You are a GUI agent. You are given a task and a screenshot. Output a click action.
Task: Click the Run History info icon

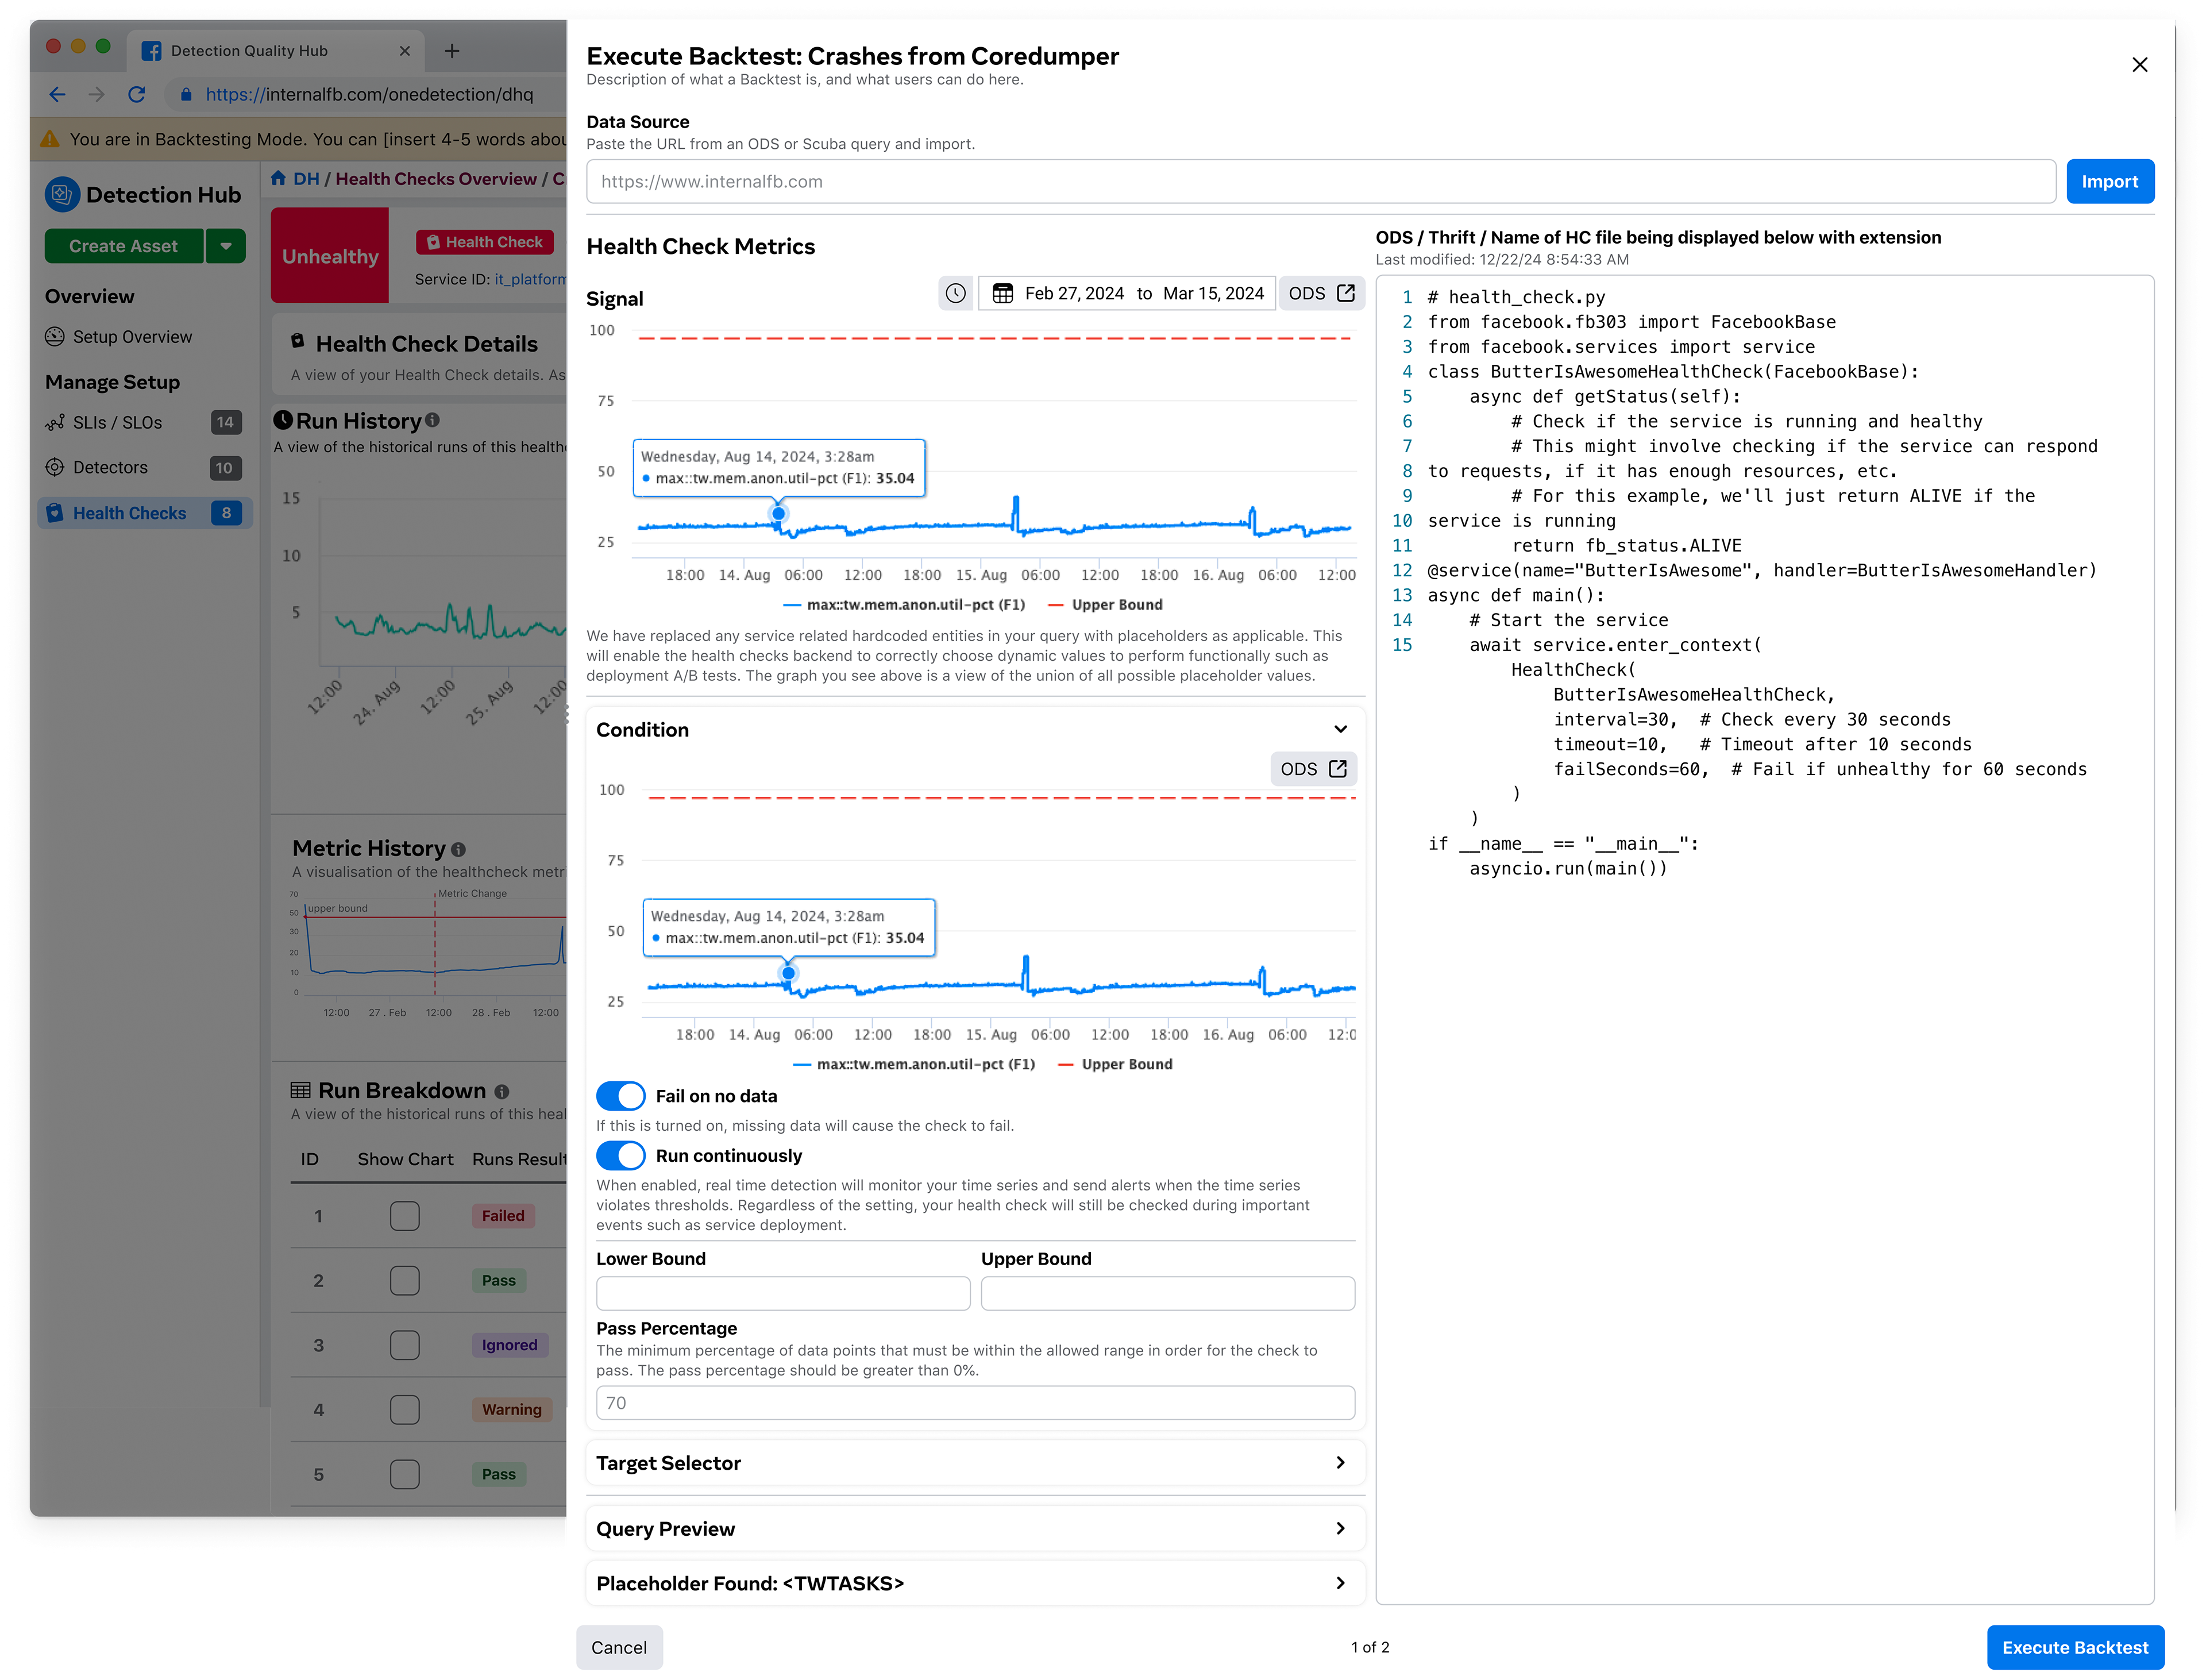pos(432,421)
